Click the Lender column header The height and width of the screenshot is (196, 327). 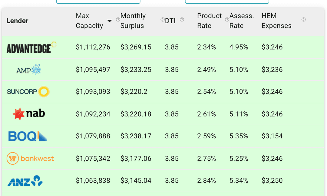(17, 21)
